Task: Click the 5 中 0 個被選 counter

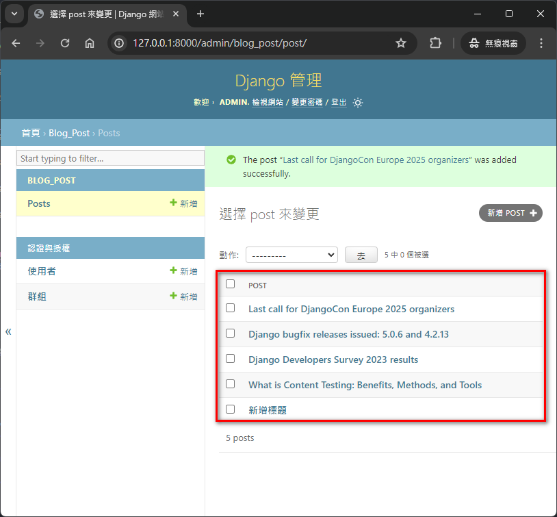Action: 406,255
